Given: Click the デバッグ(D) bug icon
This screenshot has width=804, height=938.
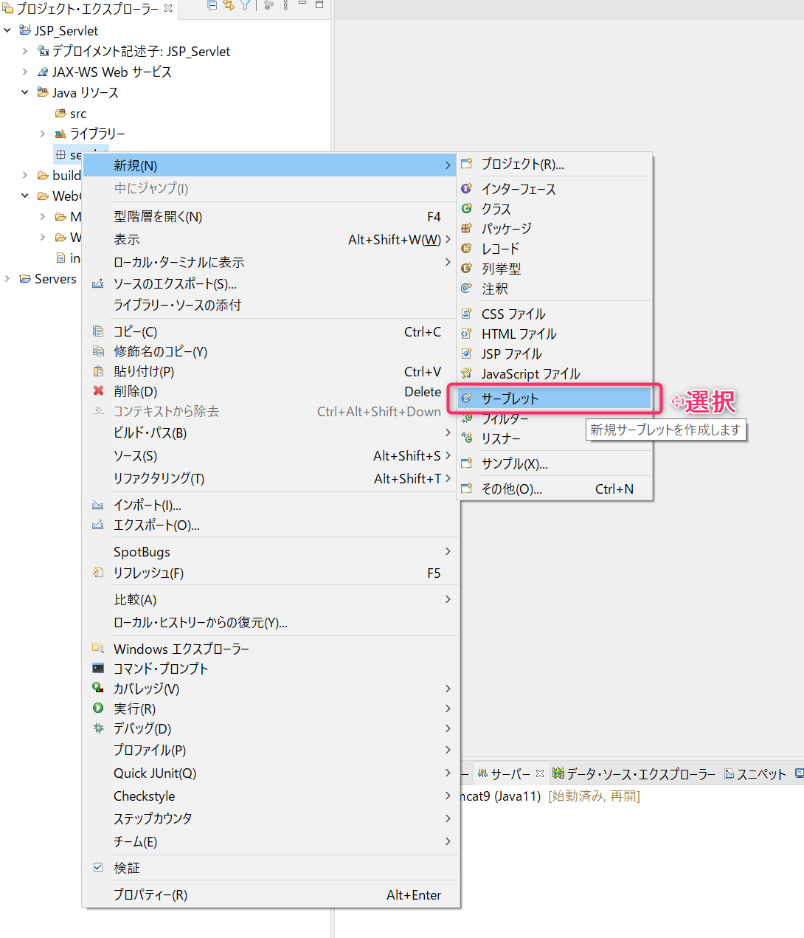Looking at the screenshot, I should coord(98,728).
